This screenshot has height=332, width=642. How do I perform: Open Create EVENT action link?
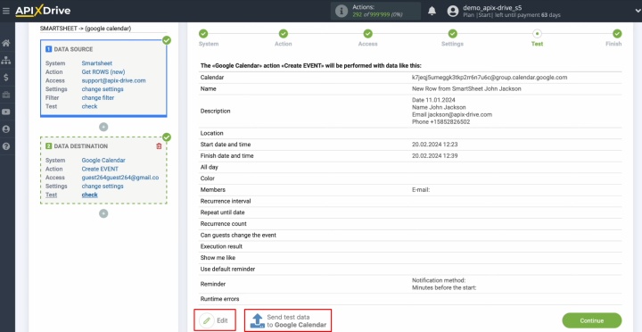100,169
